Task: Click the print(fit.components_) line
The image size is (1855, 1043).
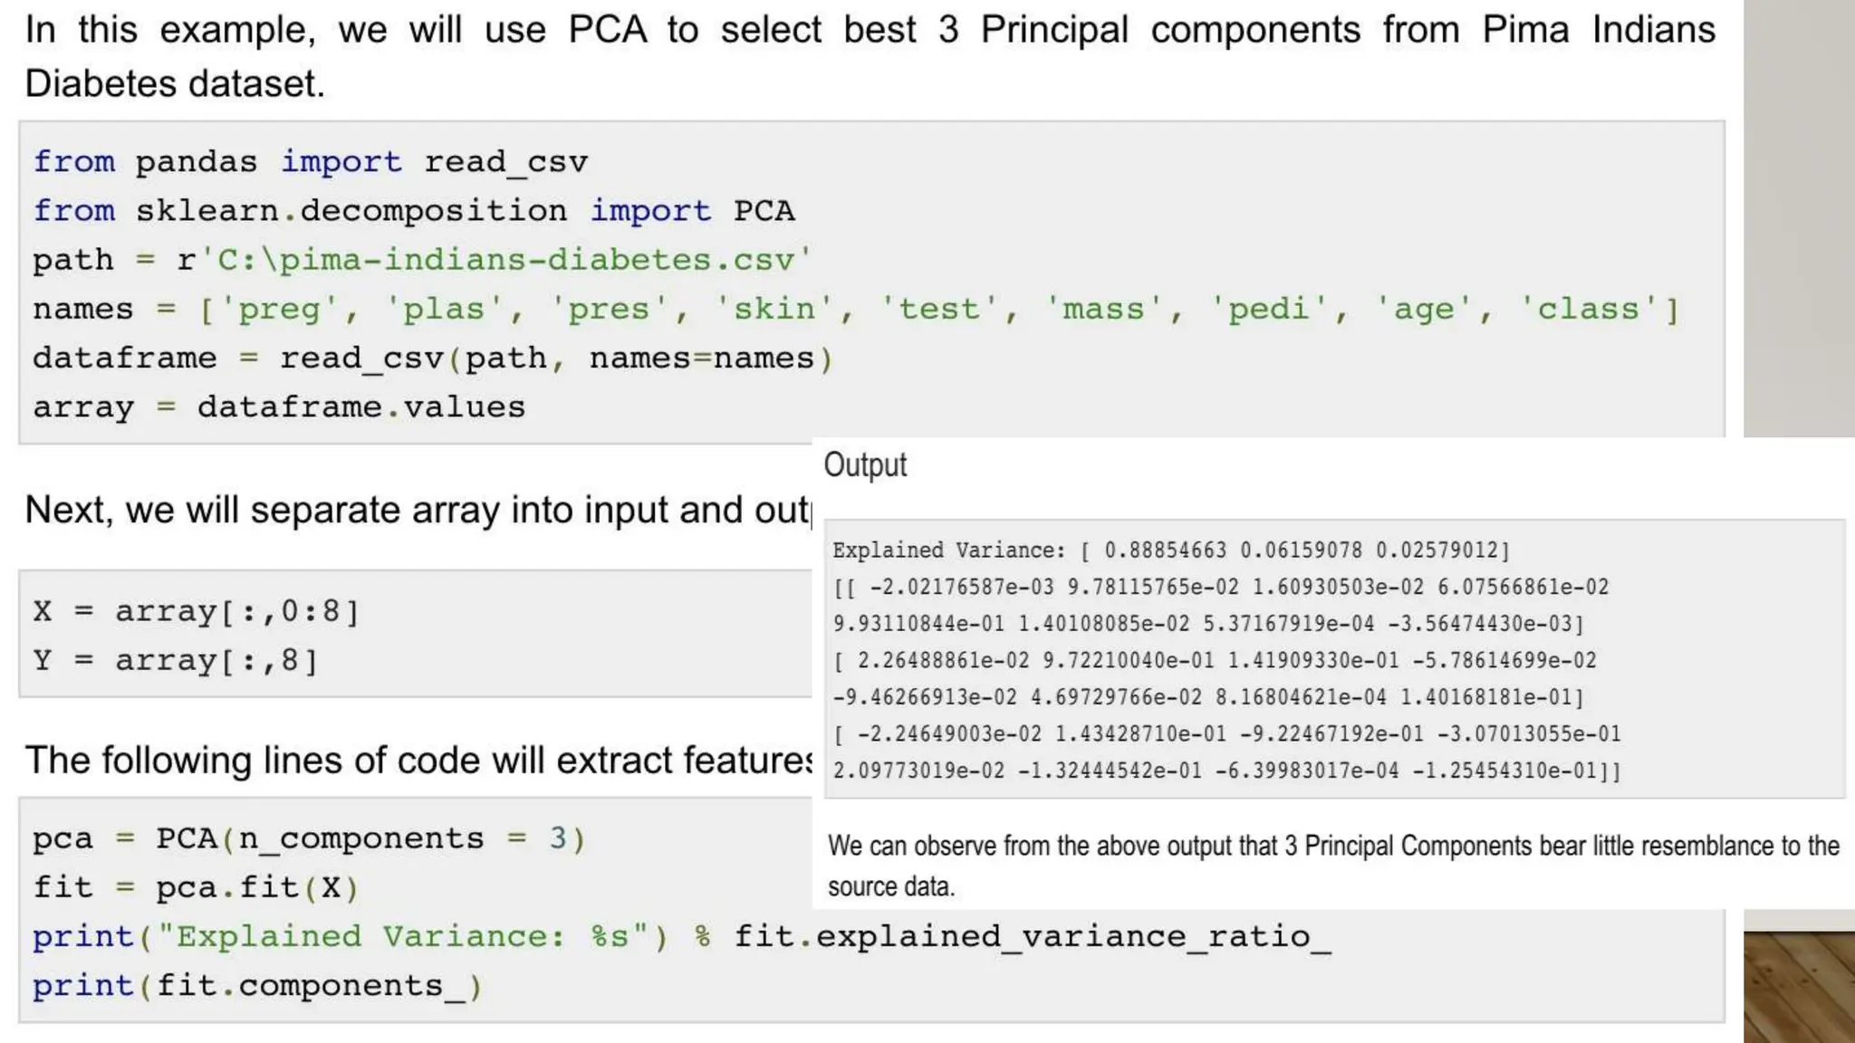Action: point(258,985)
